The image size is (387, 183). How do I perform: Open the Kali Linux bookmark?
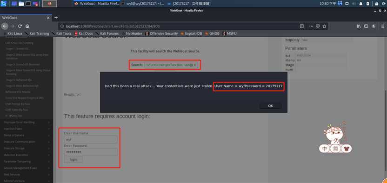13,33
